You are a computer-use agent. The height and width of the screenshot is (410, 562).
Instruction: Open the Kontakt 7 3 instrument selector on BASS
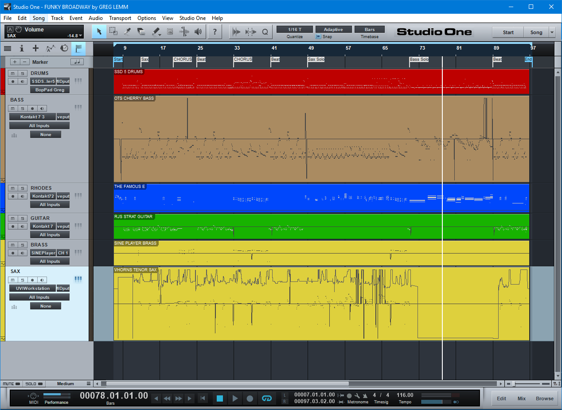pyautogui.click(x=33, y=117)
